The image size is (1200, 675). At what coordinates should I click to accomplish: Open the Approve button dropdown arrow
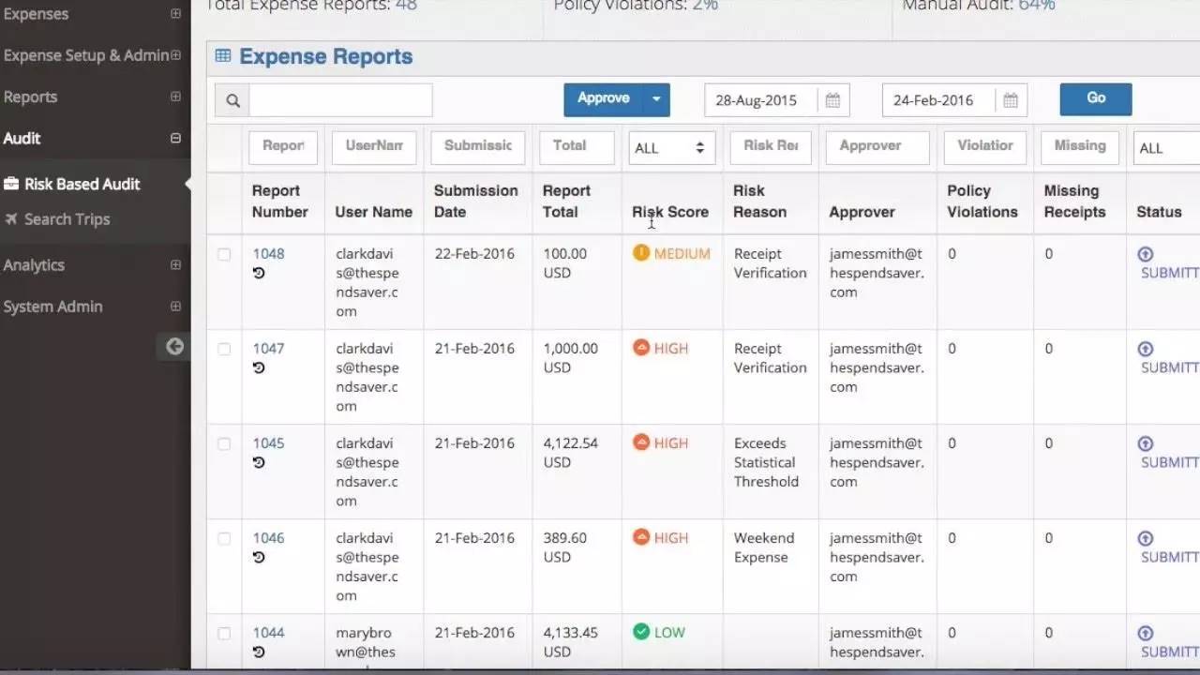tap(656, 100)
